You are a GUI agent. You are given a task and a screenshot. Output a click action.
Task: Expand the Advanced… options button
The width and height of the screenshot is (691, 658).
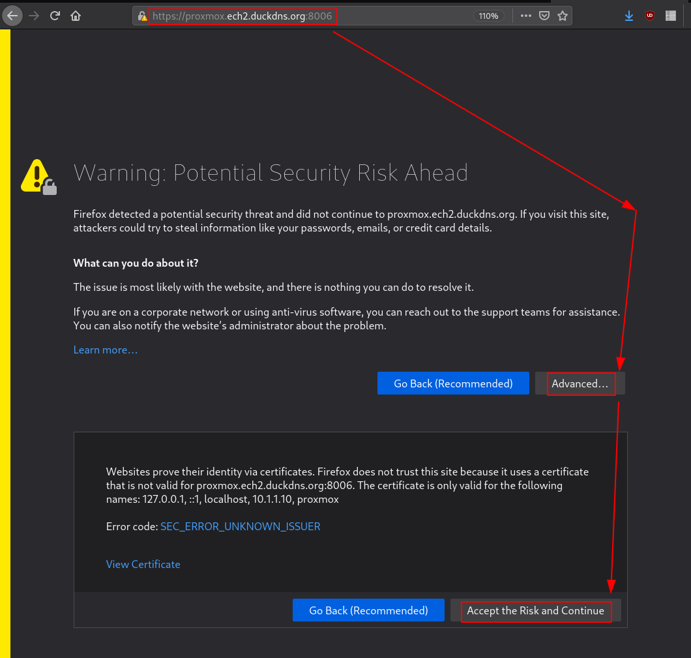[x=580, y=383]
